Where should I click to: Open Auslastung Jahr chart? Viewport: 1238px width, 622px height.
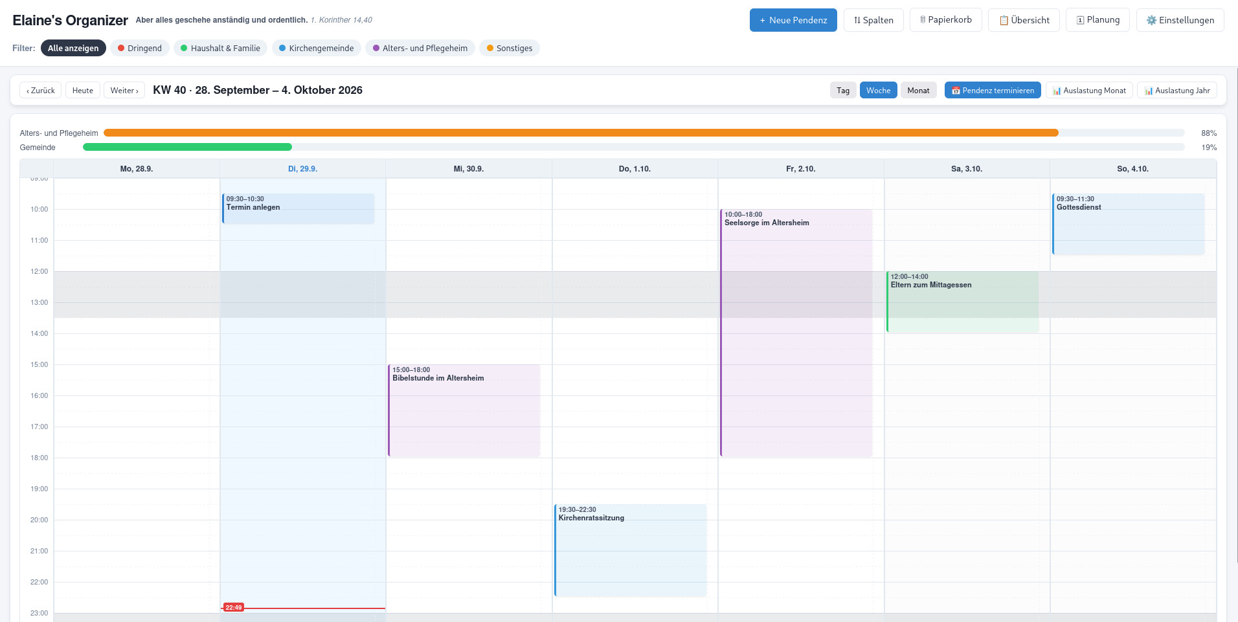click(x=1177, y=90)
